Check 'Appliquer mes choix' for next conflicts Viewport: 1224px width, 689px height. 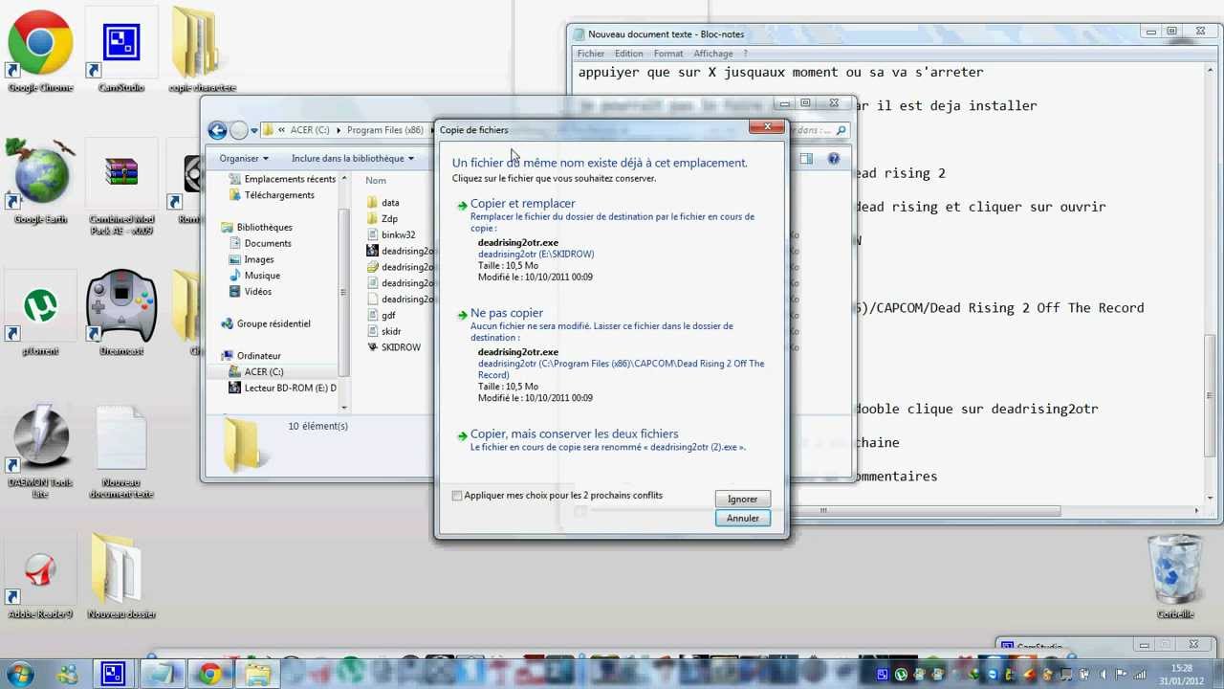pos(457,496)
